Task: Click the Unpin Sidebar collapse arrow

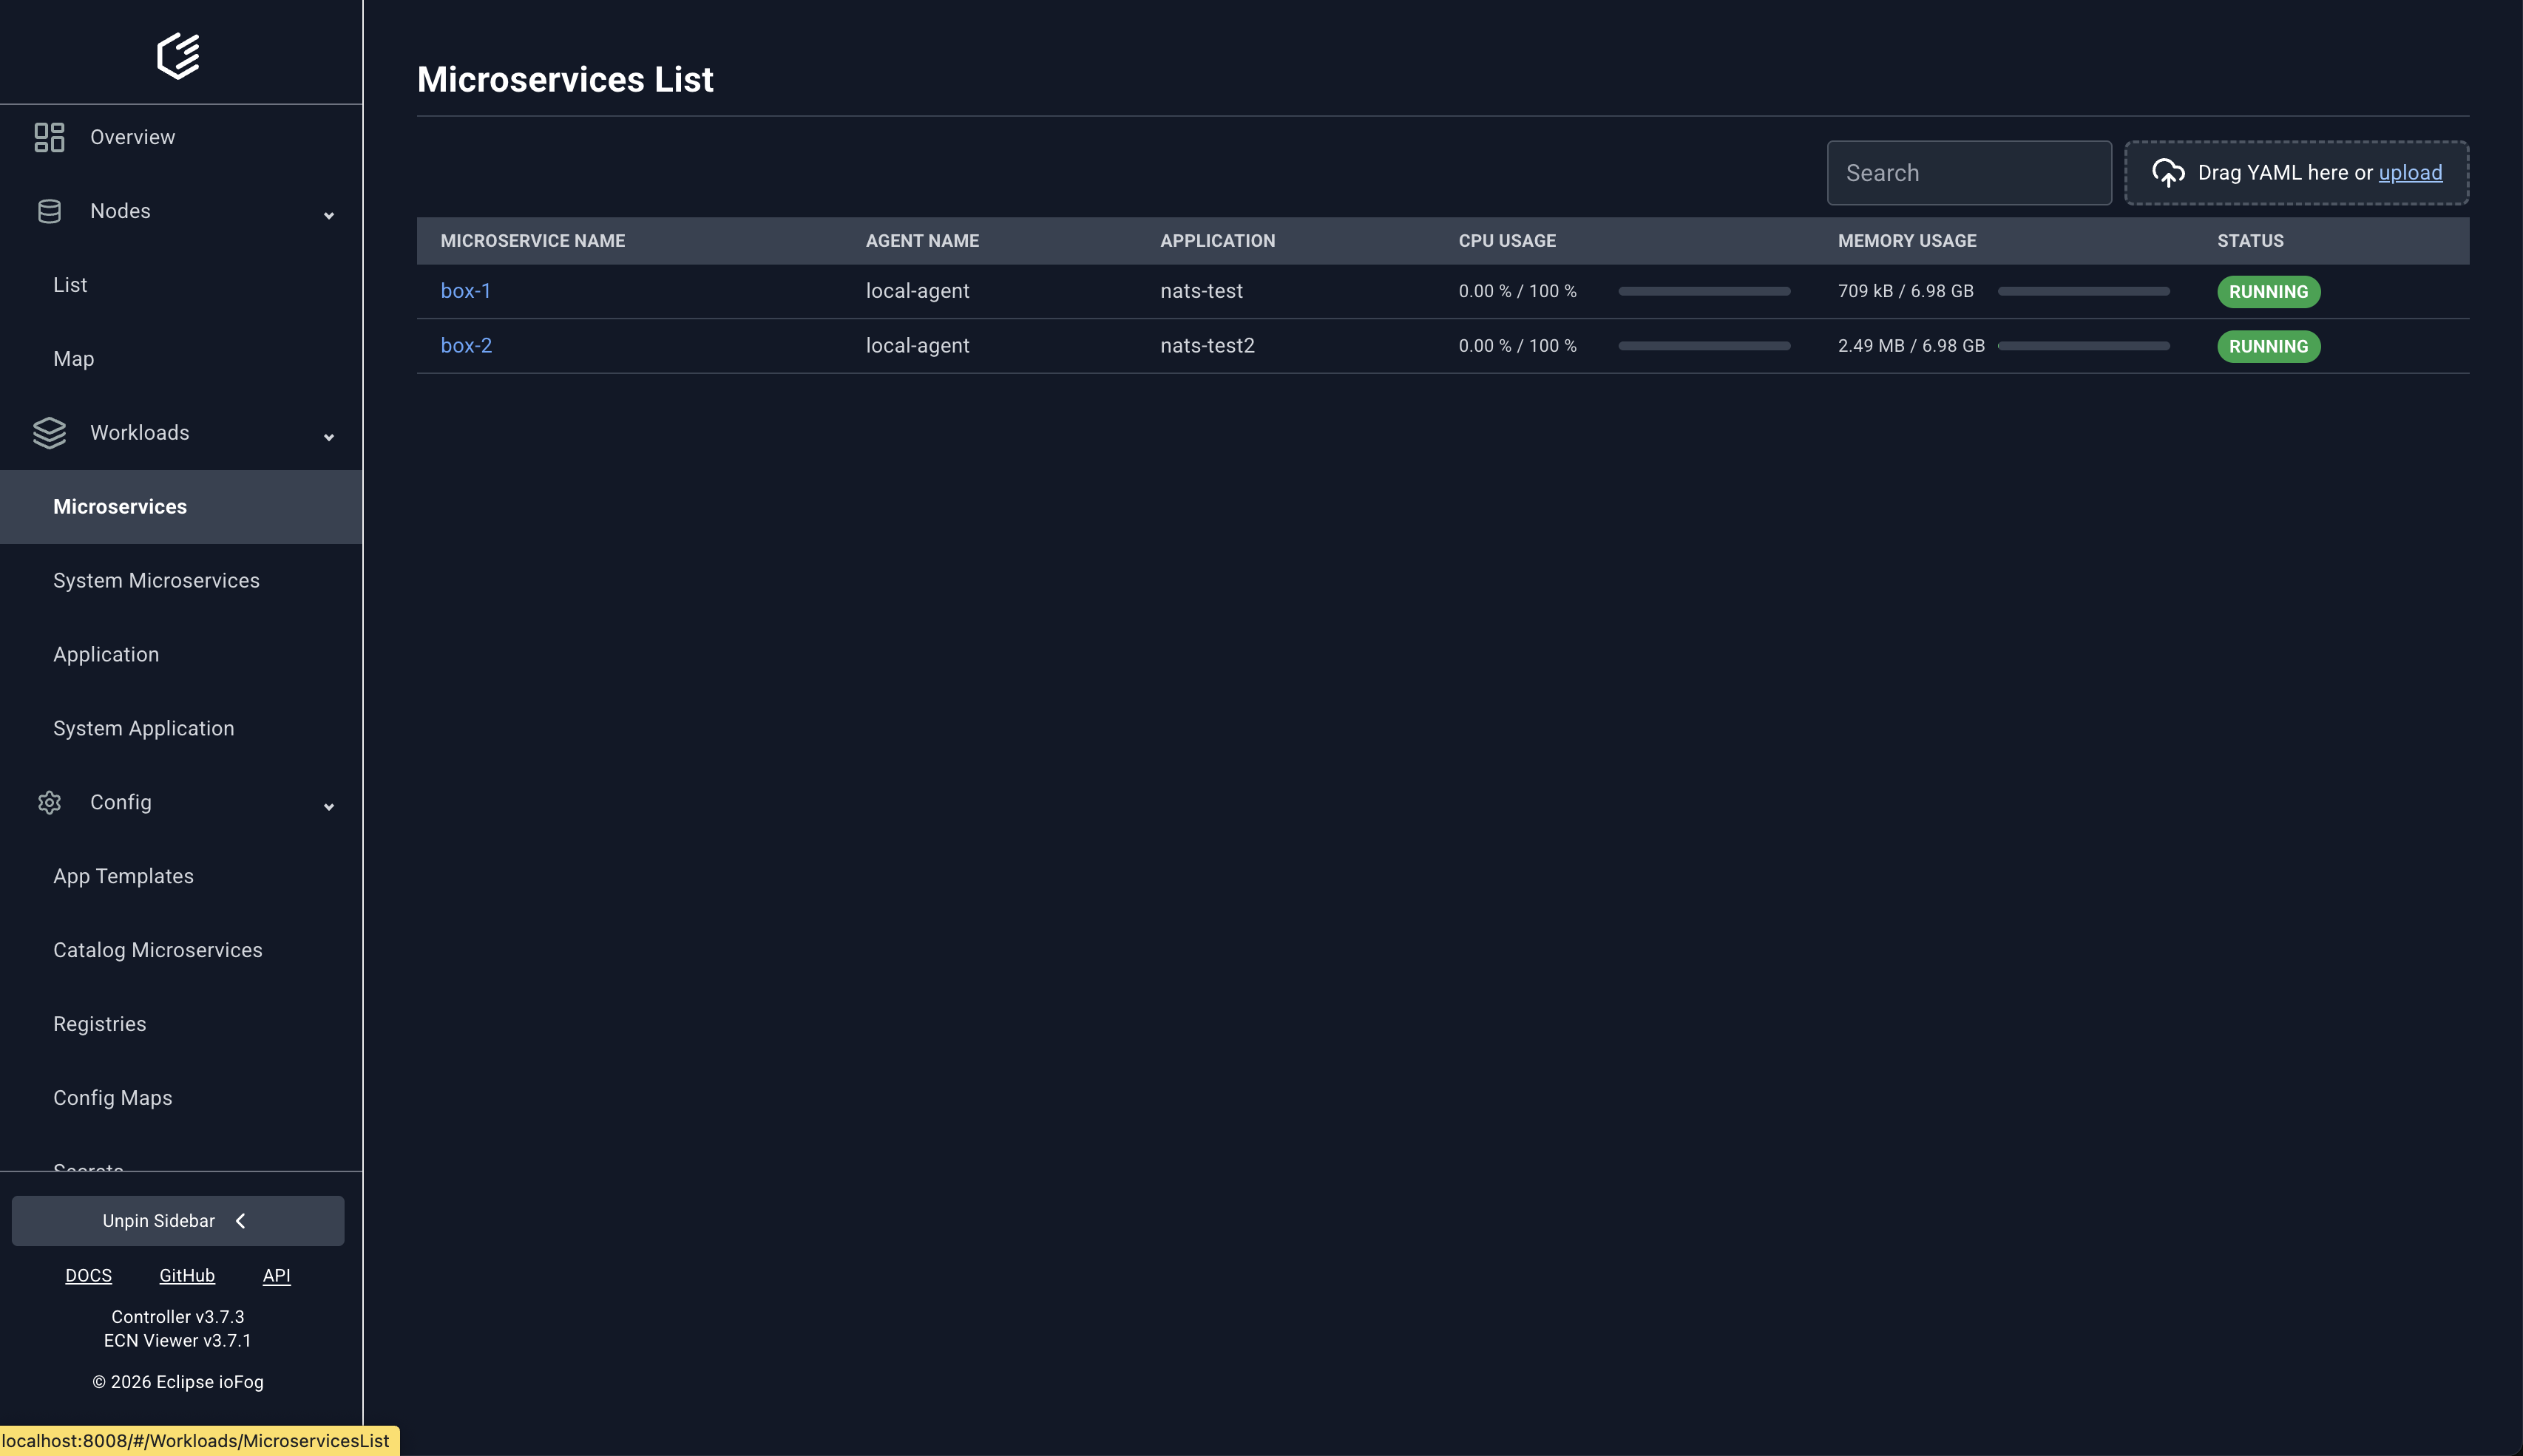Action: pyautogui.click(x=240, y=1220)
